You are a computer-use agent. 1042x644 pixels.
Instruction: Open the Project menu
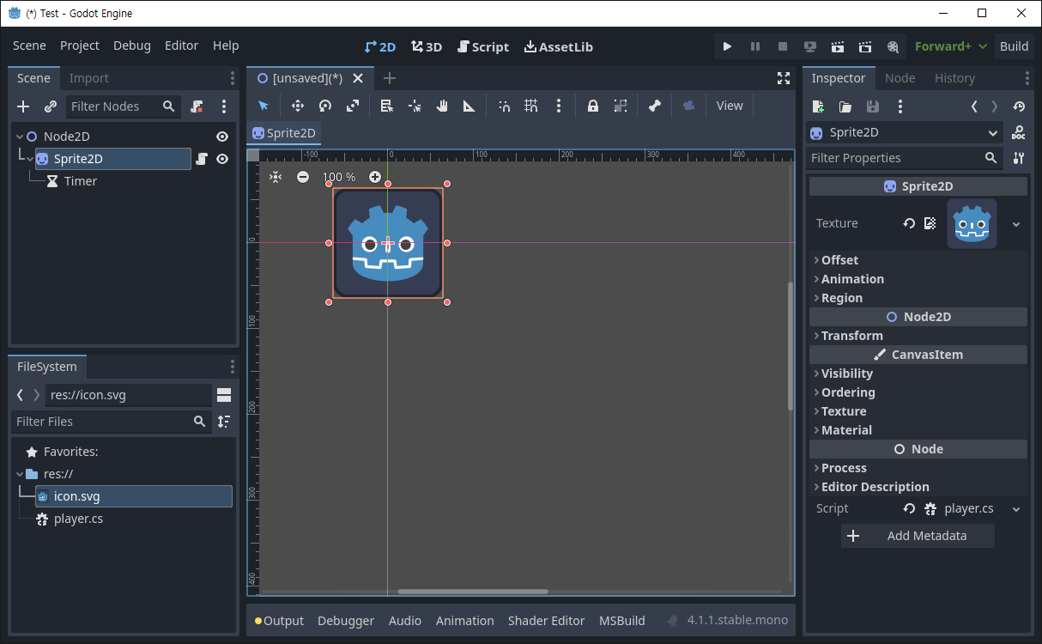80,46
